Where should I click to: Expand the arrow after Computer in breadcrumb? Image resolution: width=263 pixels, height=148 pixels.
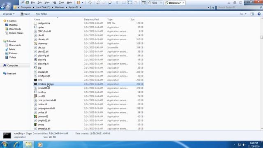pos(34,7)
